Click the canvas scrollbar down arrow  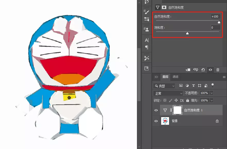pyautogui.click(x=139, y=147)
